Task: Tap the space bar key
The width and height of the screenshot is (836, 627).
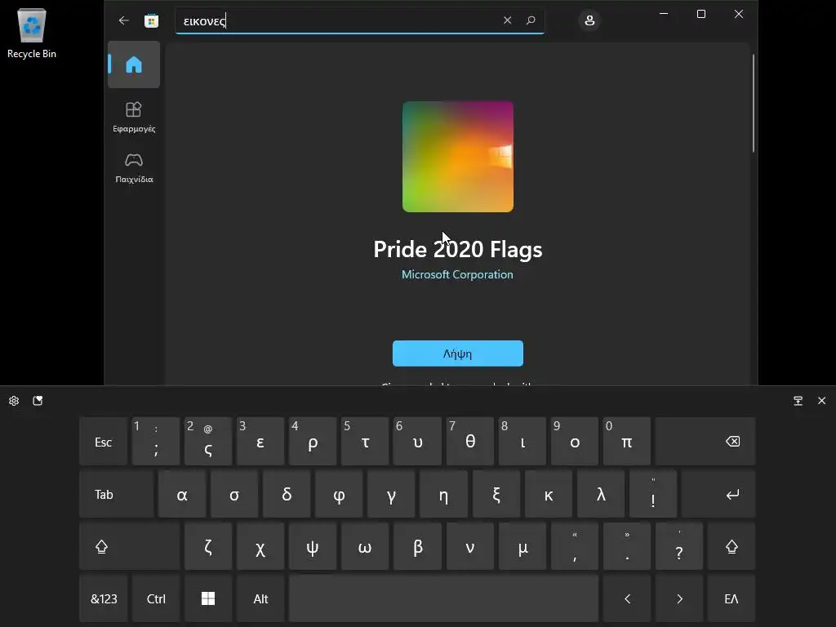Action: coord(443,598)
